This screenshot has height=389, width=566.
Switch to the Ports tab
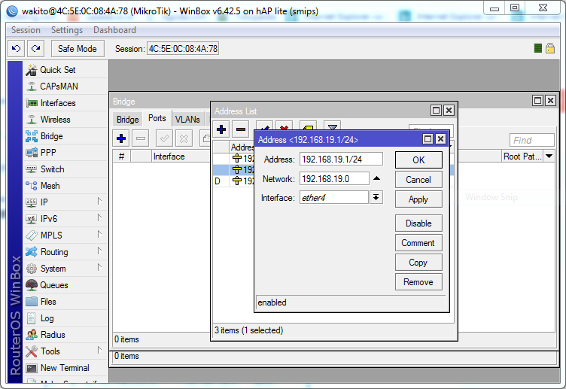click(x=157, y=118)
